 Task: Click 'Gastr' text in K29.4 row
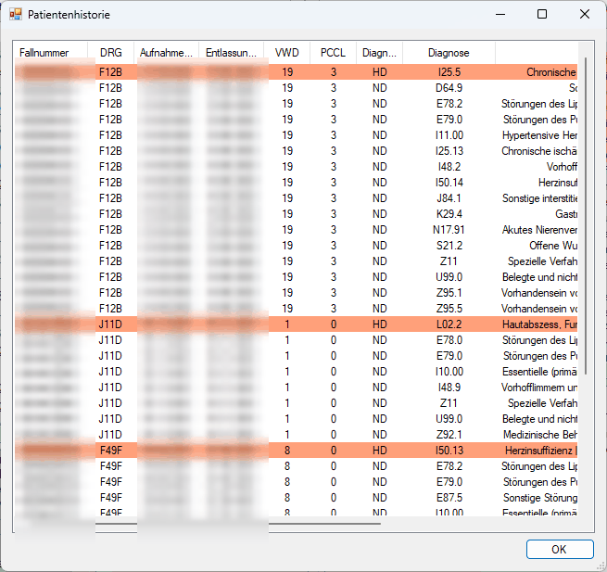(x=566, y=214)
